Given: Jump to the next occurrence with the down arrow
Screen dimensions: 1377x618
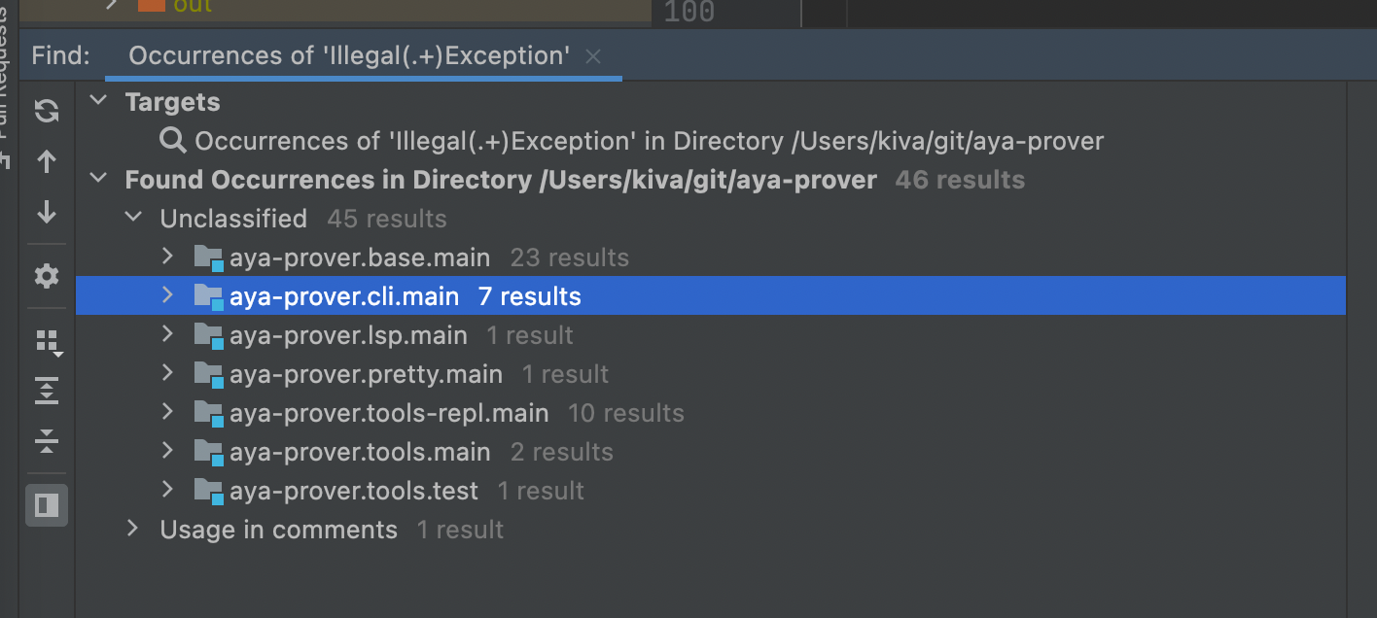Looking at the screenshot, I should pos(46,213).
